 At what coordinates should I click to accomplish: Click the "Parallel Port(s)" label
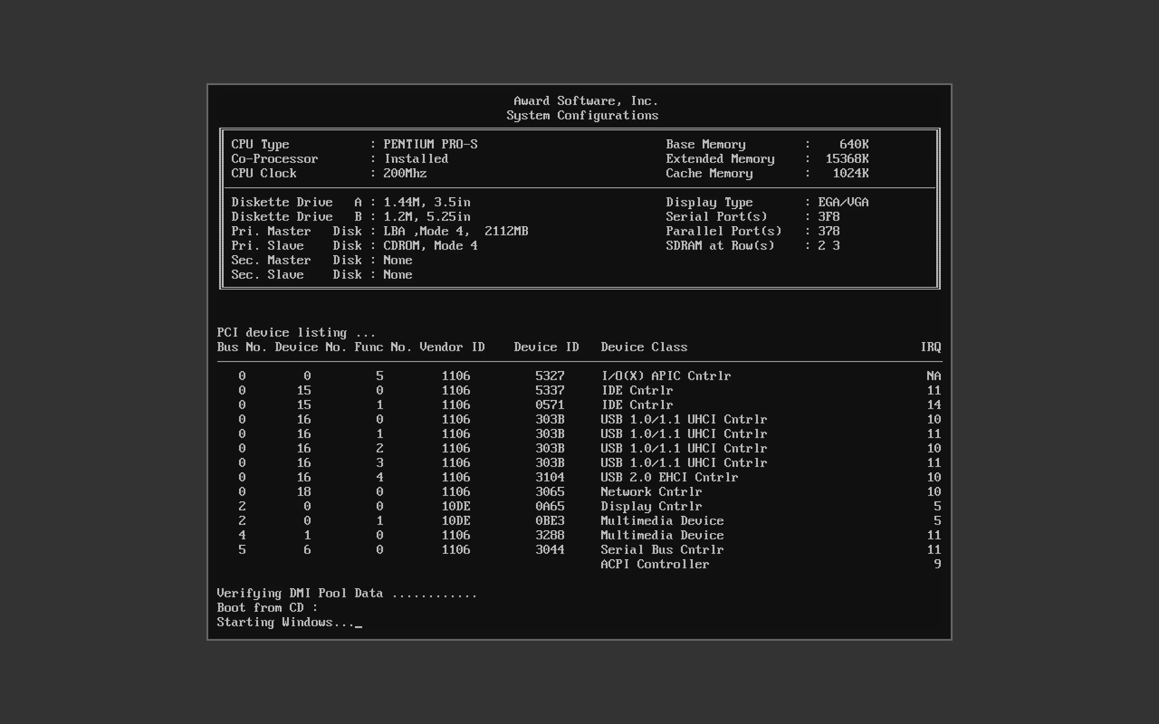click(723, 231)
